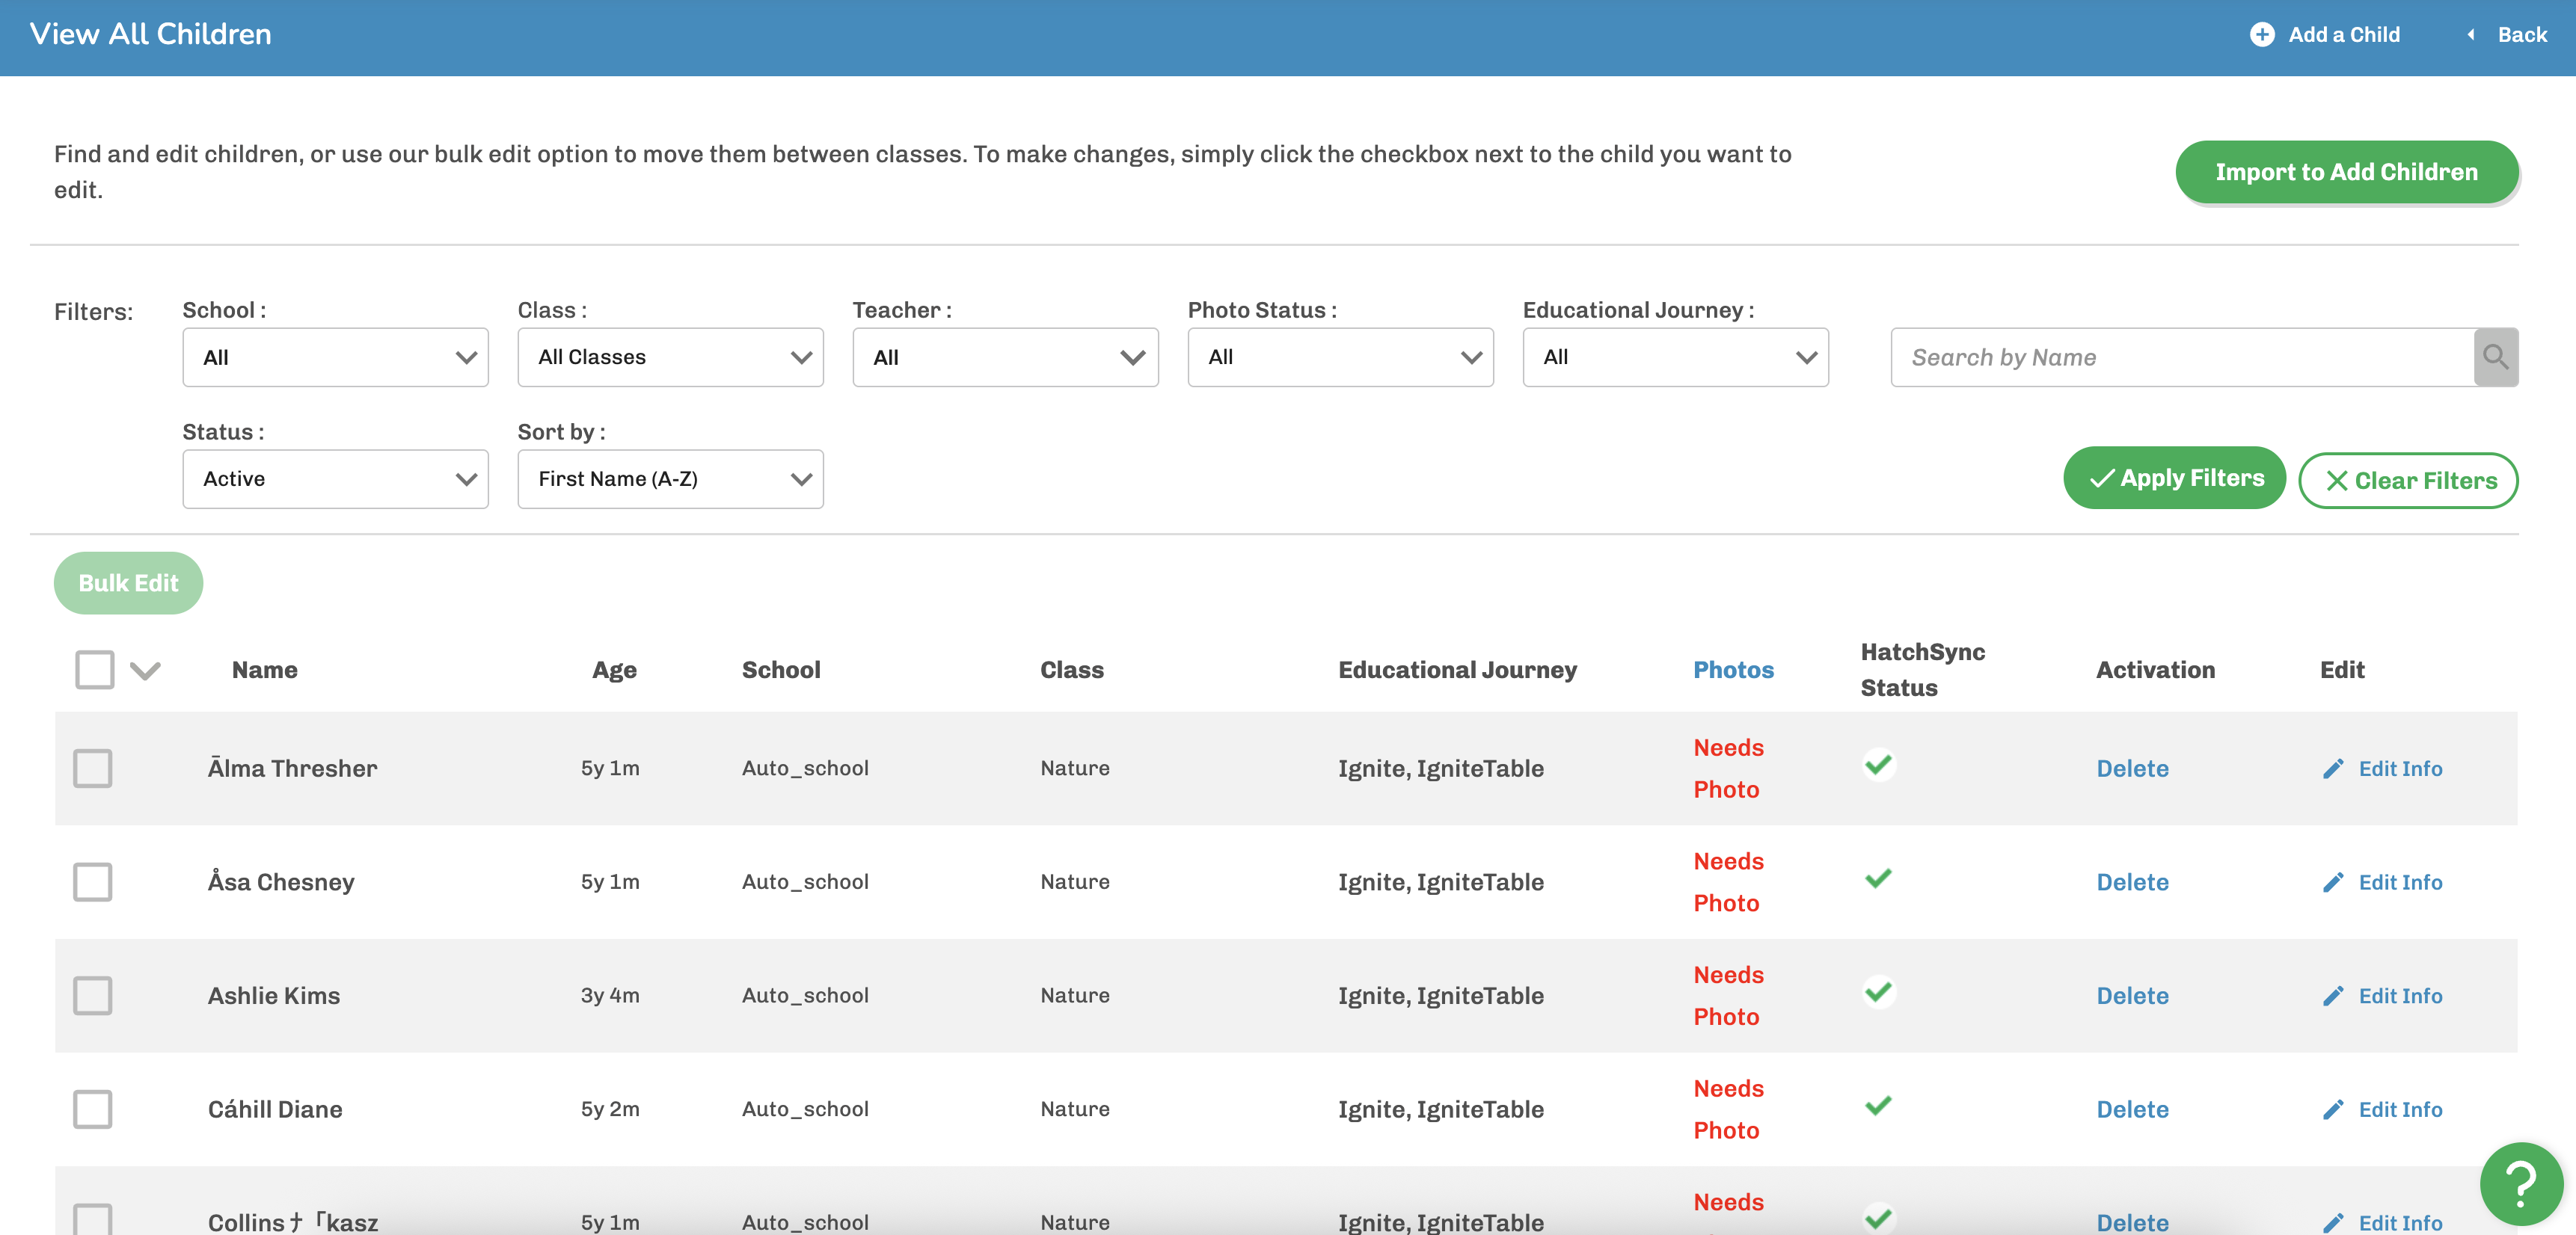This screenshot has height=1235, width=2576.
Task: Open Edit Info for Ashlie Kims
Action: pos(2400,997)
